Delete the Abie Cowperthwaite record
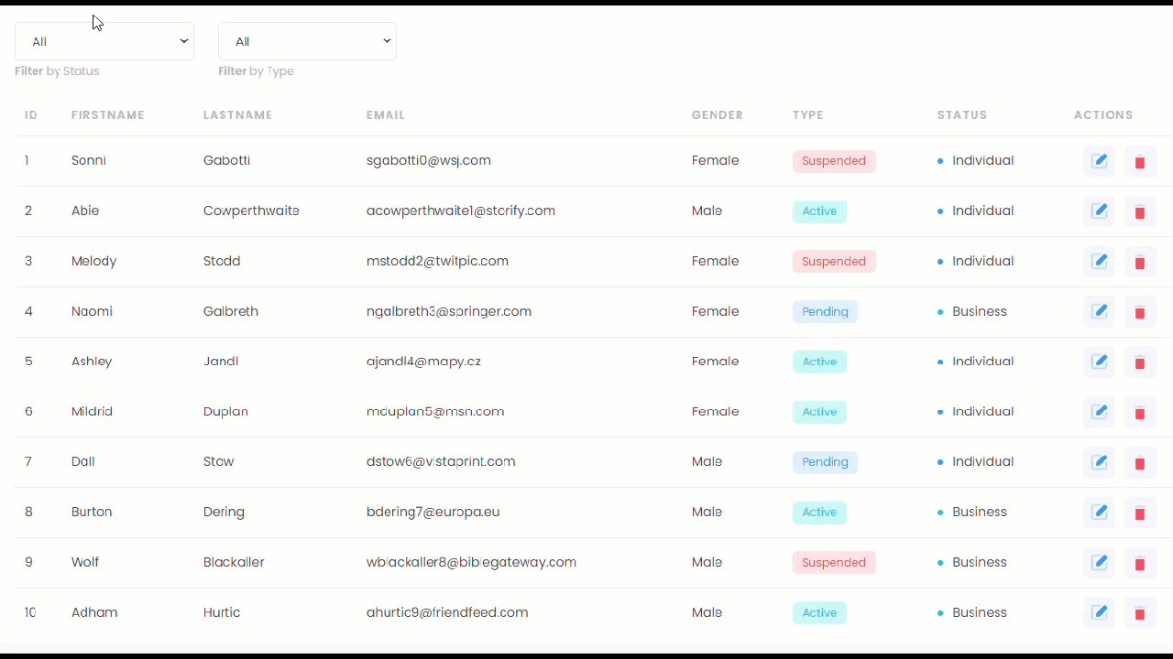This screenshot has width=1173, height=659. [x=1140, y=211]
